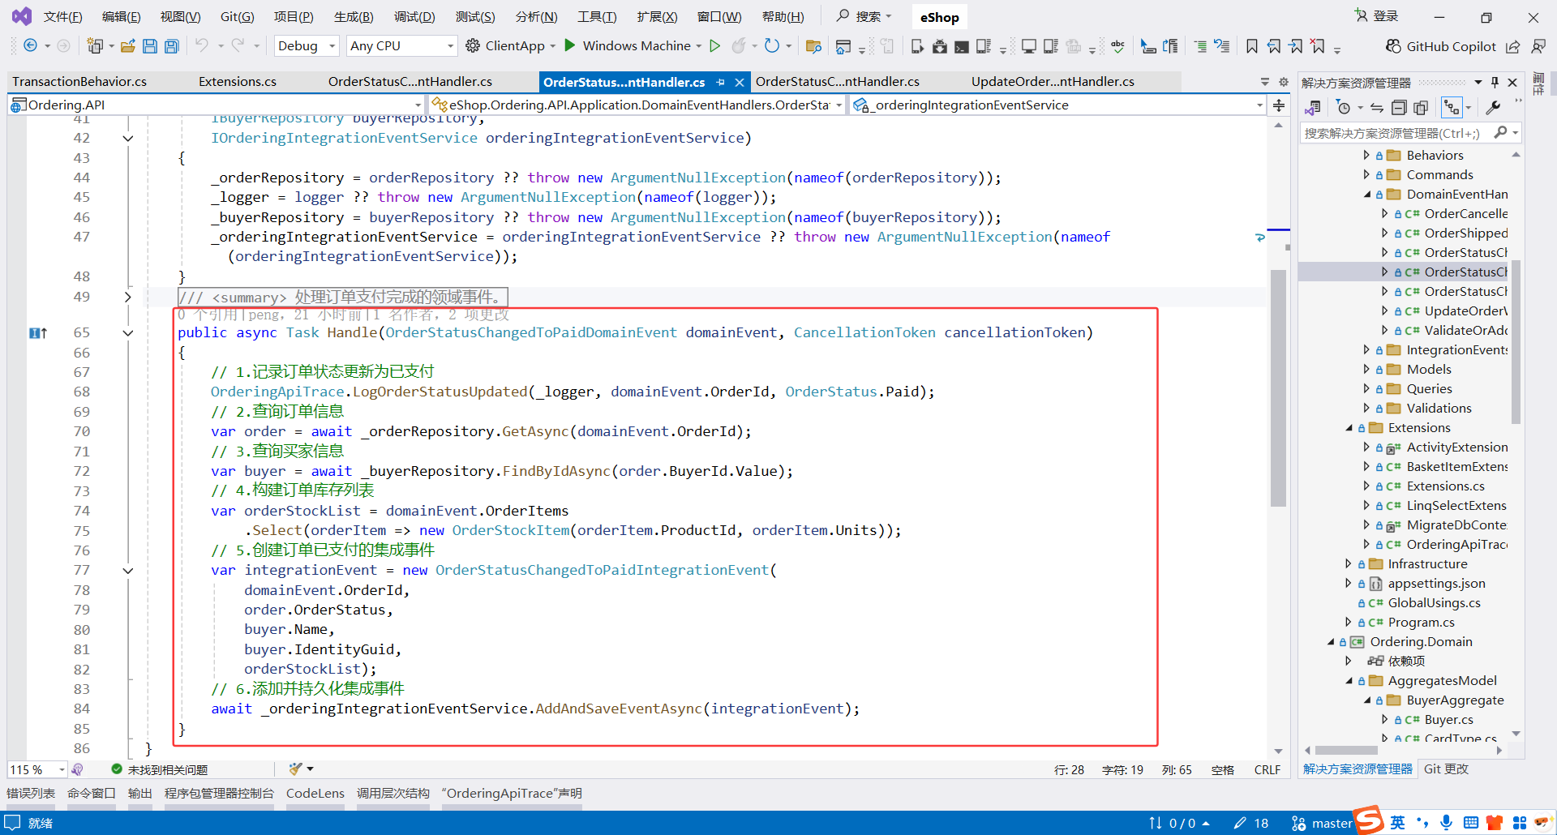1557x835 pixels.
Task: Open Find in Files folder-search icon
Action: [813, 46]
